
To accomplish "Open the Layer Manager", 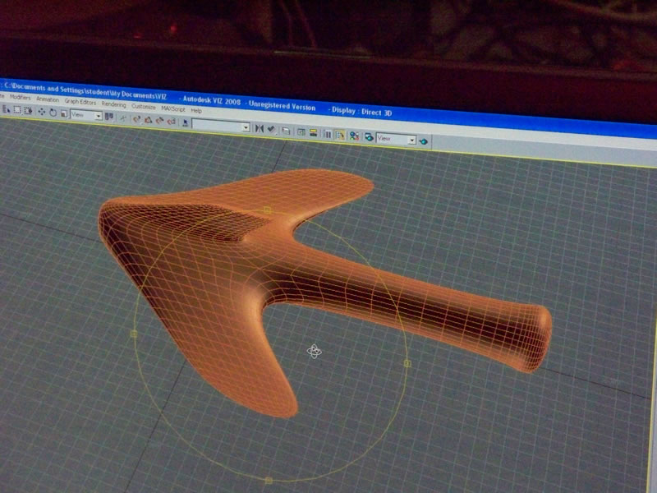I will (286, 131).
